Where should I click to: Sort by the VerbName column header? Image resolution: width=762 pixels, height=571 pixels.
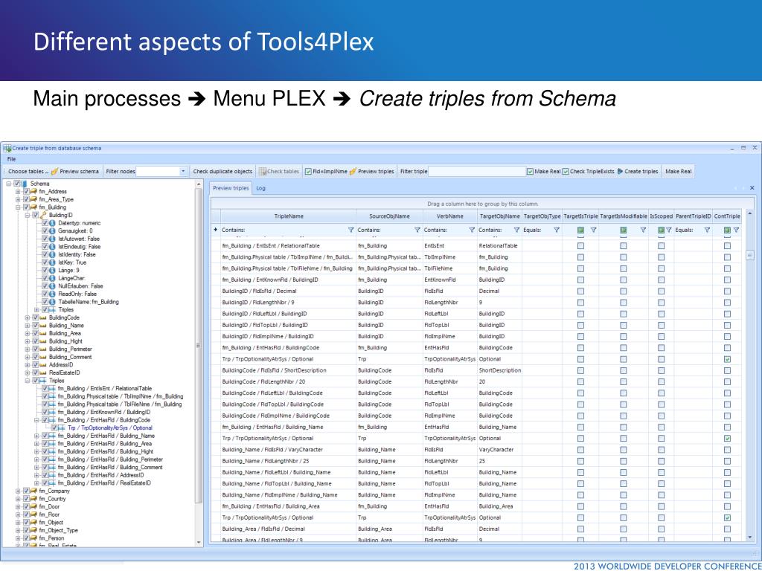[449, 216]
